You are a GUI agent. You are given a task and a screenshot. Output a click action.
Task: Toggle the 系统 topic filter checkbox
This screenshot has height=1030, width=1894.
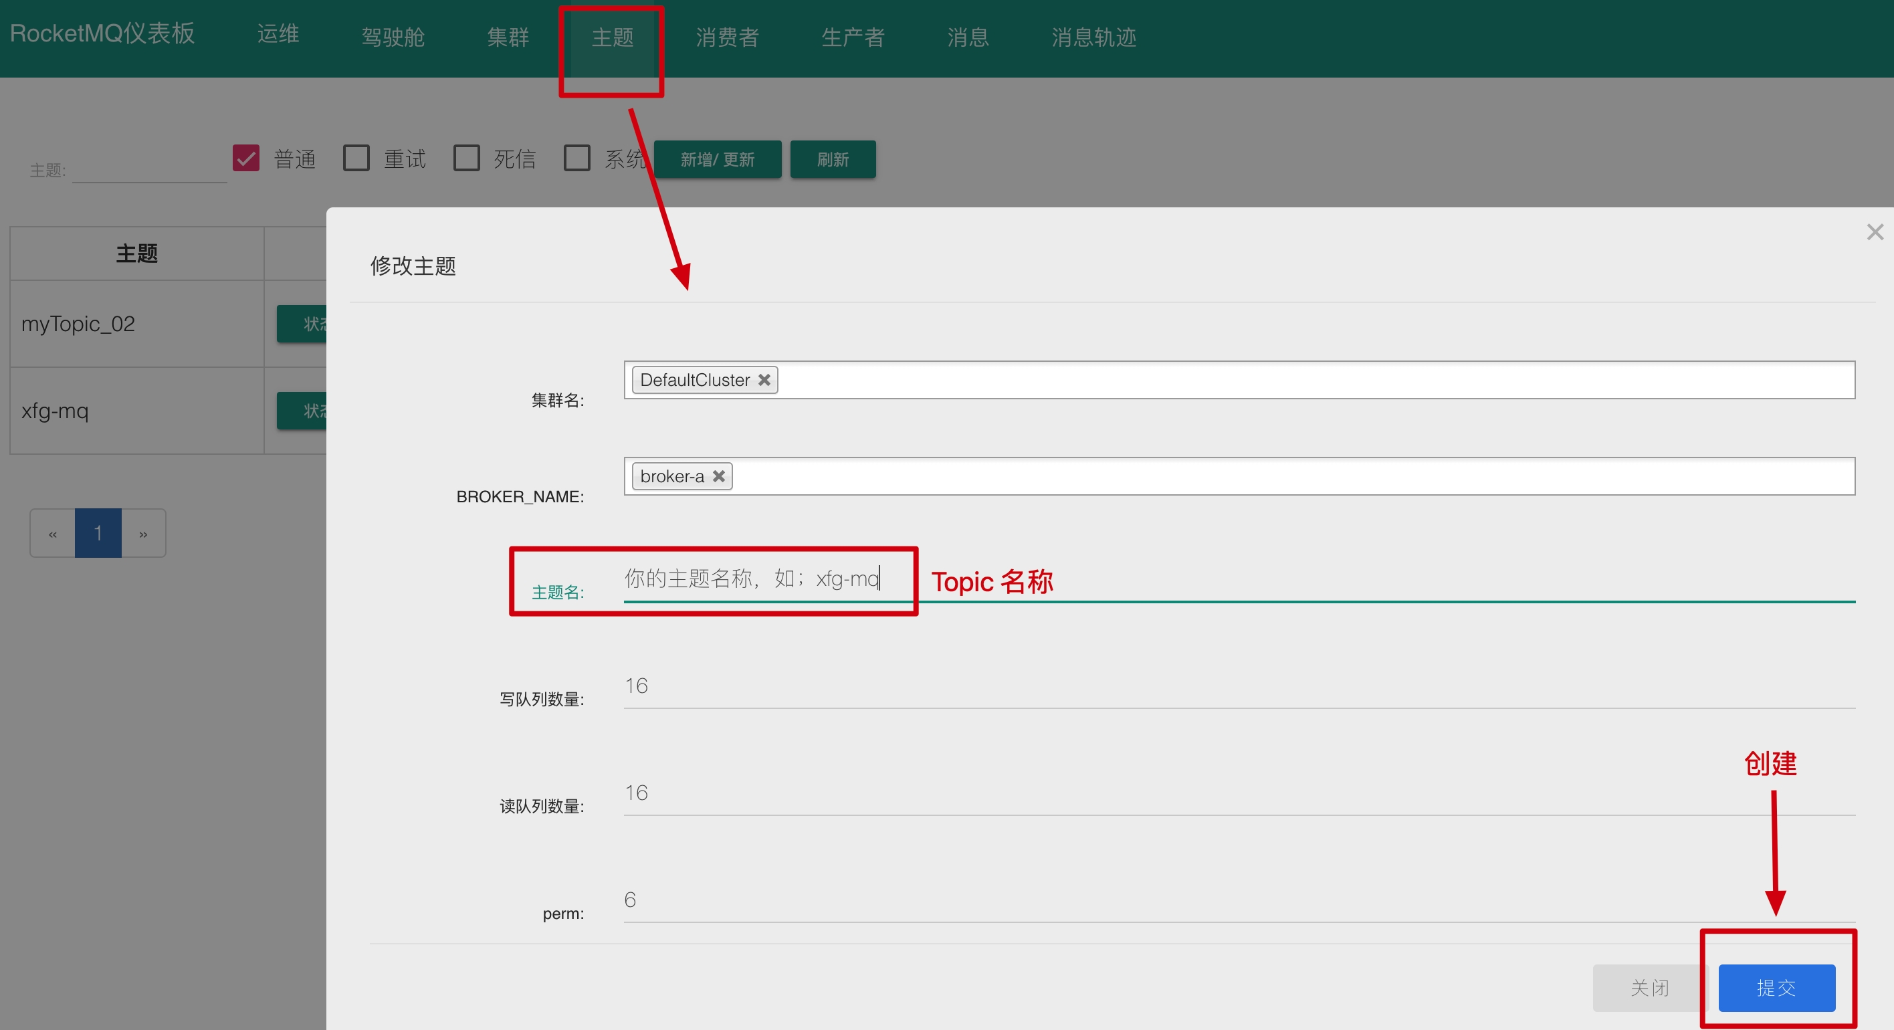[576, 158]
